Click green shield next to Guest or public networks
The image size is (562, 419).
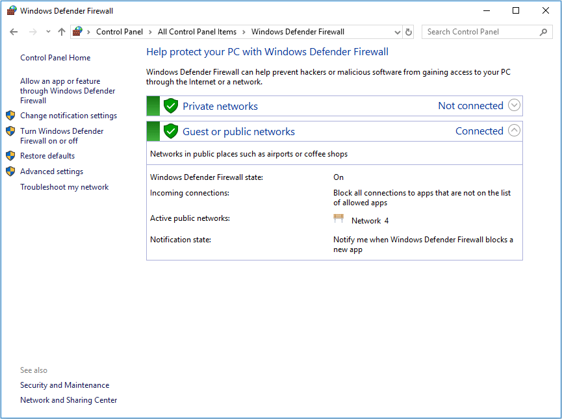coord(171,131)
